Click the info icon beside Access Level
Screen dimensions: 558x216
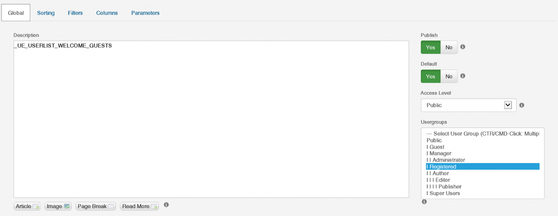click(x=522, y=105)
